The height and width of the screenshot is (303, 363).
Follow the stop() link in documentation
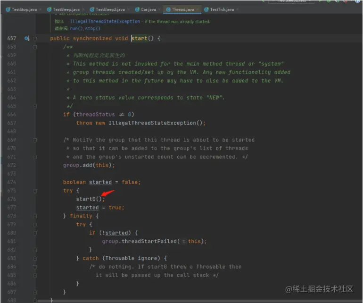click(x=92, y=28)
